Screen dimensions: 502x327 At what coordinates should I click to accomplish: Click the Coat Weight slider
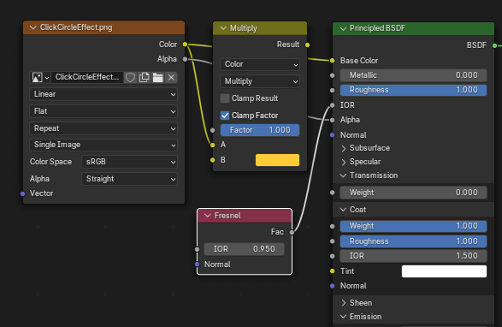click(x=413, y=226)
